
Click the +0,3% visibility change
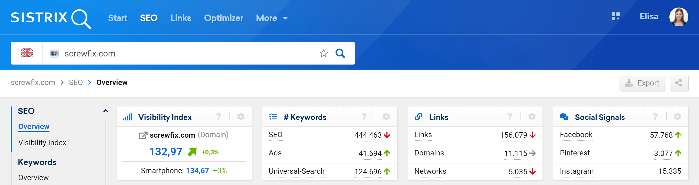coord(210,152)
